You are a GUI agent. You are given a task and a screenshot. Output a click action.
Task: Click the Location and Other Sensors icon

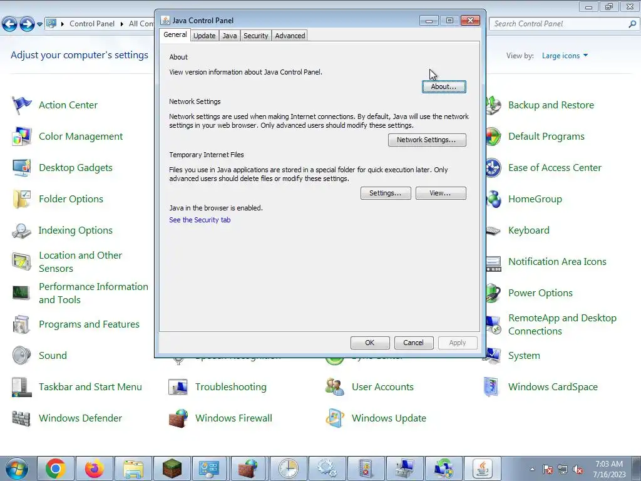[x=21, y=262]
